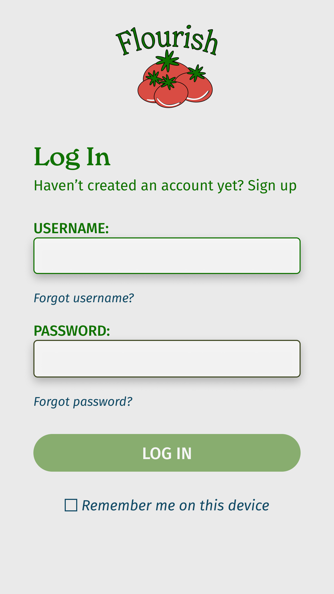Open the Sign up link
The height and width of the screenshot is (594, 334).
point(272,186)
